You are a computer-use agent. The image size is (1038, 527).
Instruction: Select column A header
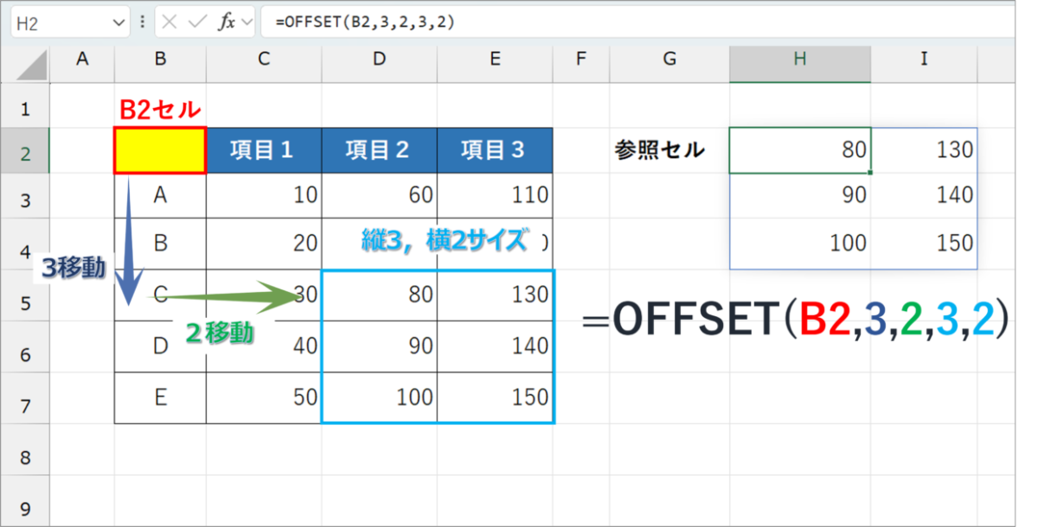pos(82,60)
